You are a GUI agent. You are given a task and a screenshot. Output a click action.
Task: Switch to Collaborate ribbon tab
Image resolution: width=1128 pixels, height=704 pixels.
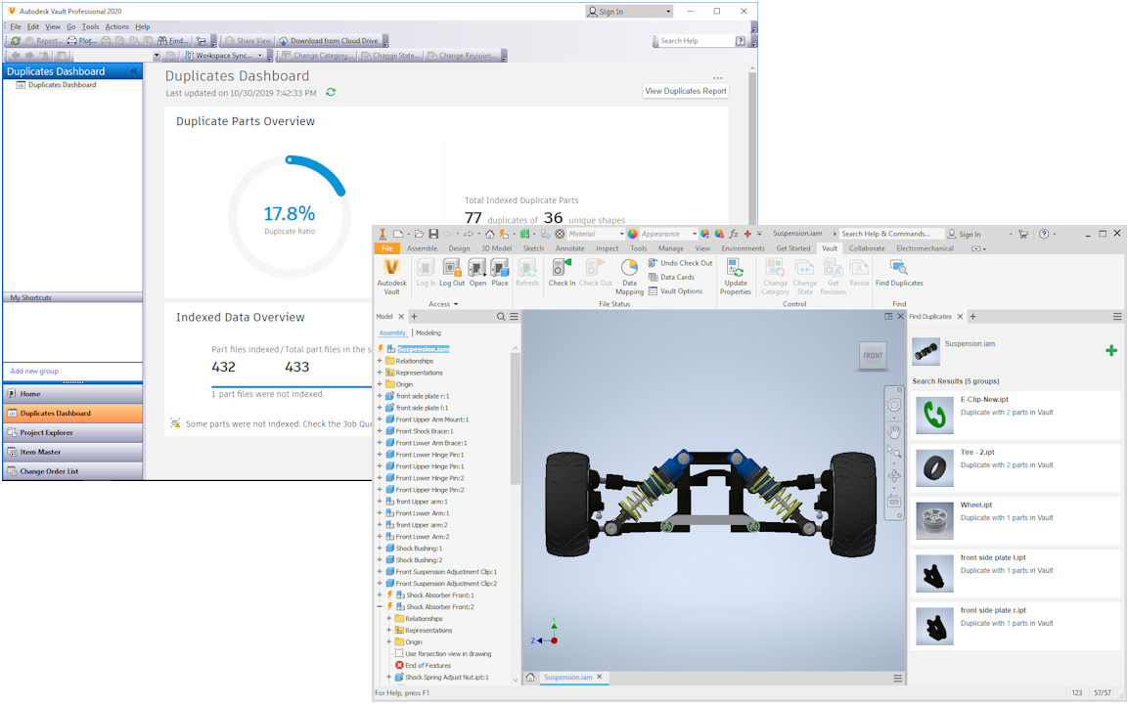coord(867,248)
